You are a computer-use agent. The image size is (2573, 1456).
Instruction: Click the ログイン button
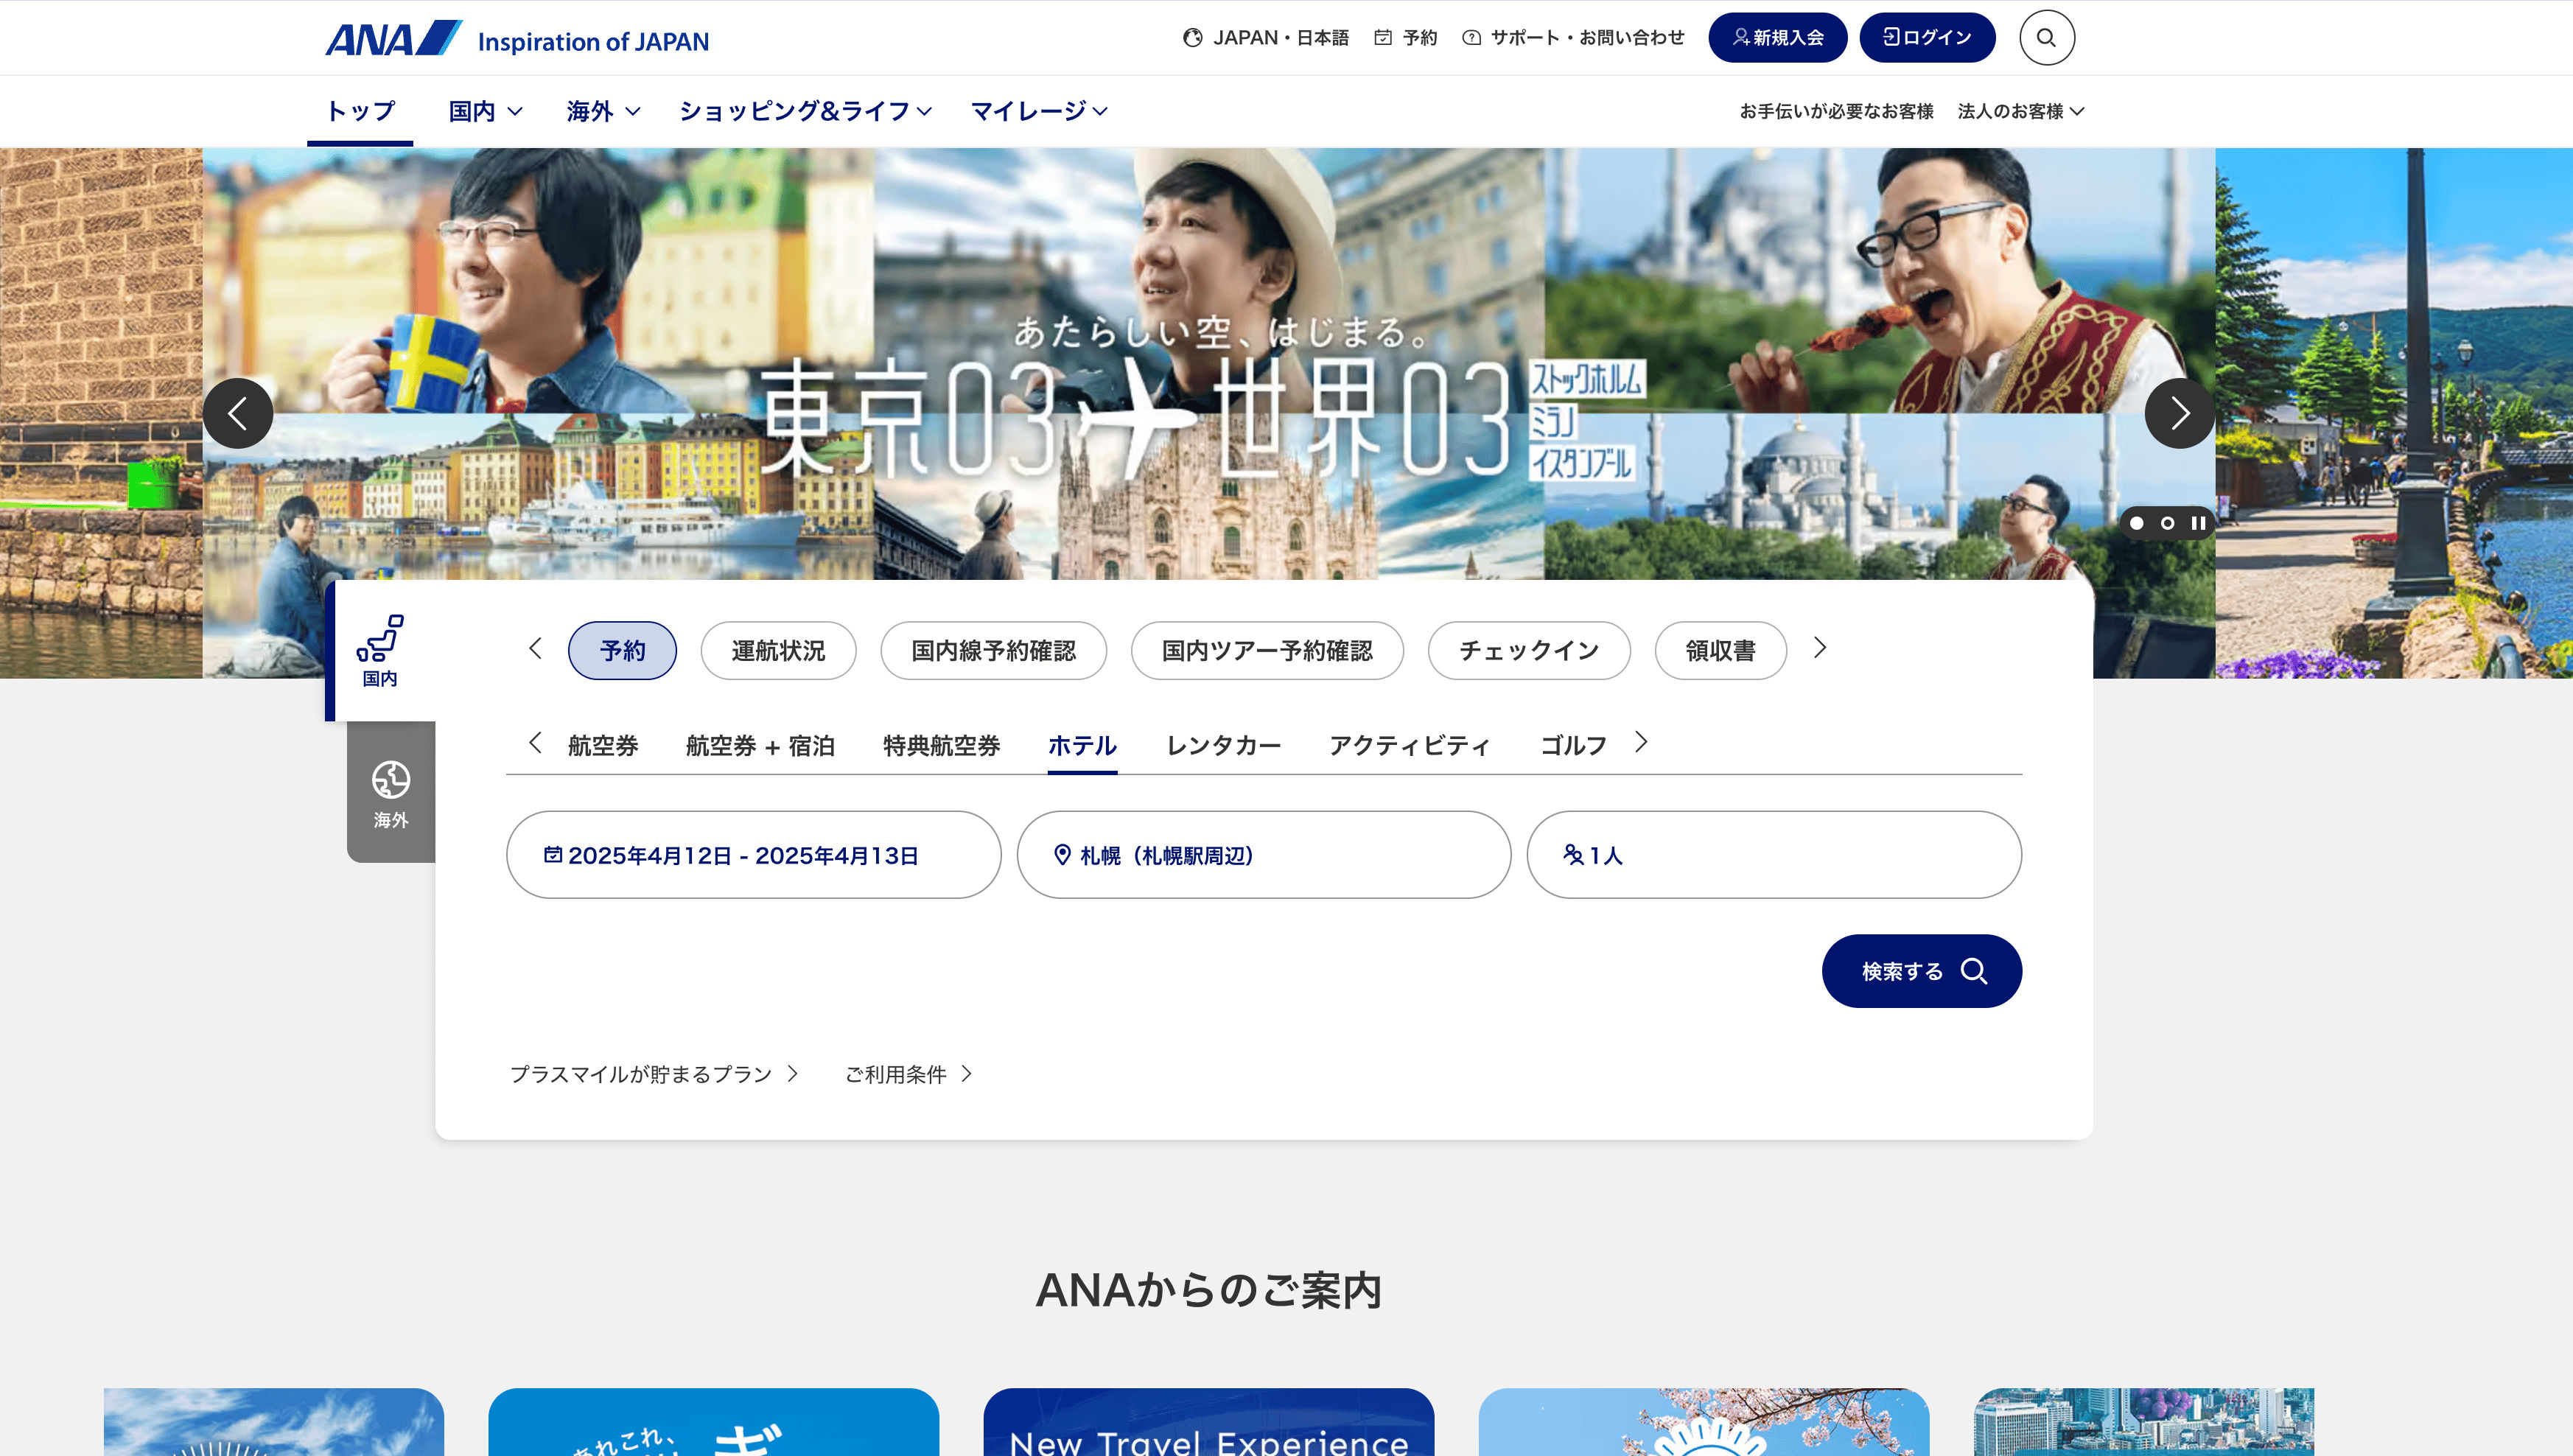pos(1926,38)
